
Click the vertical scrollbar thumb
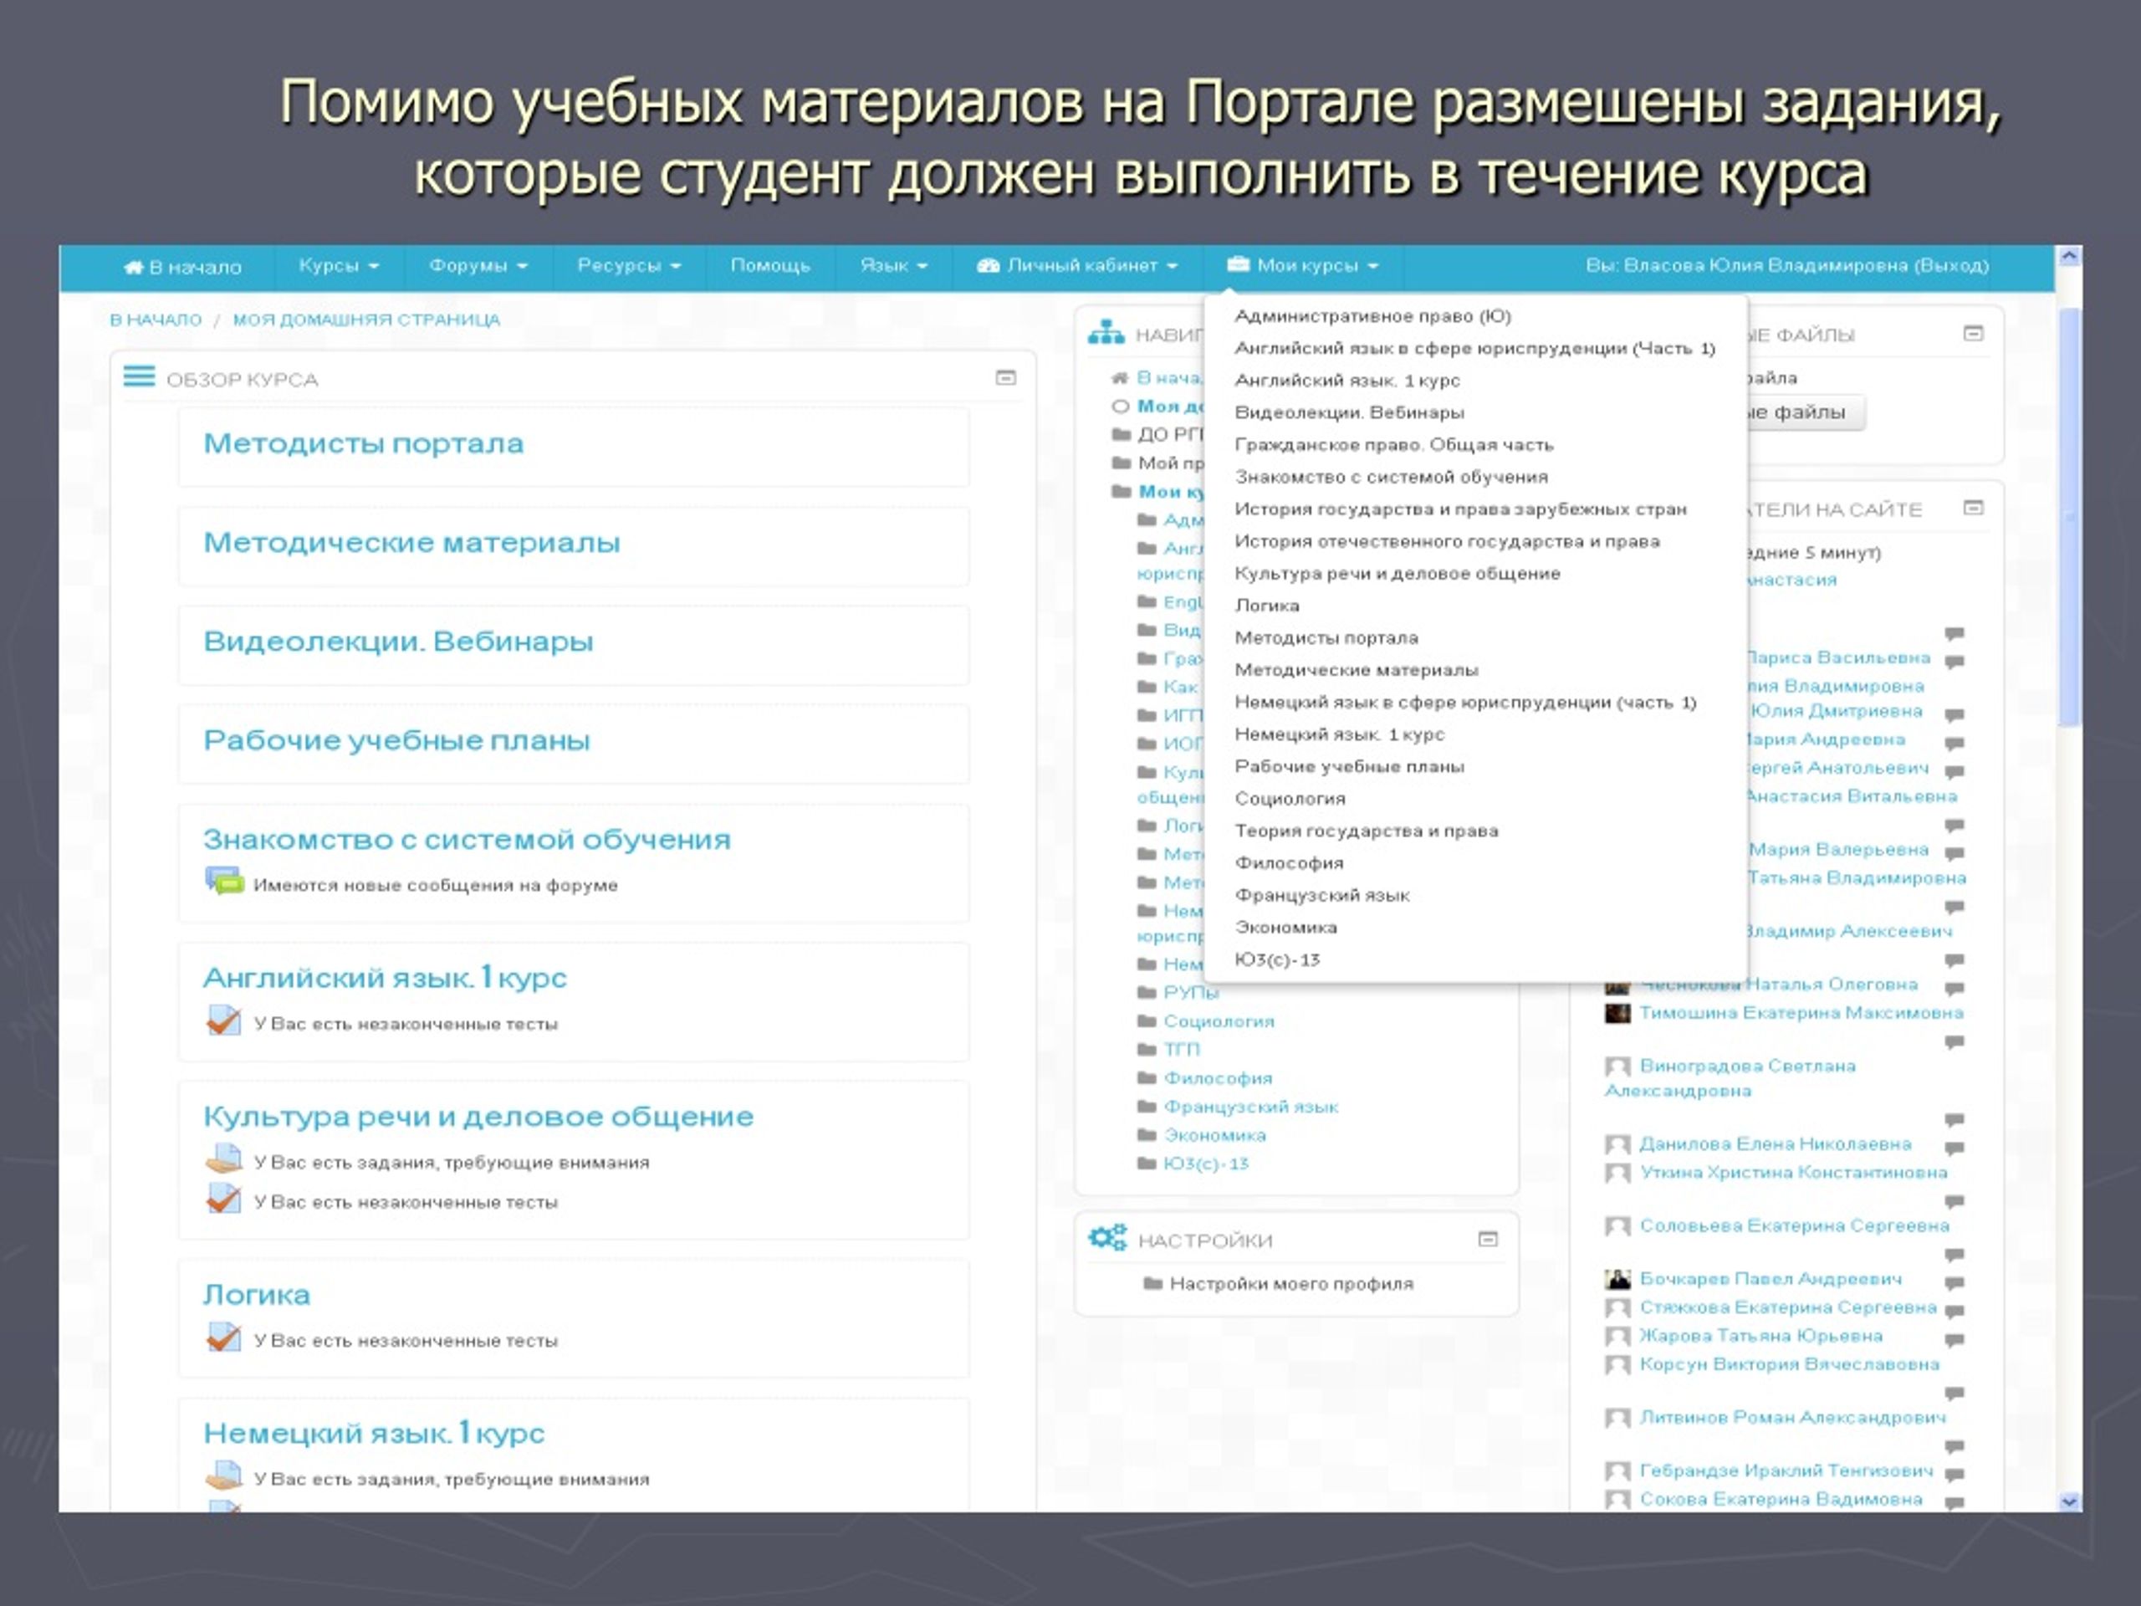tap(2069, 516)
